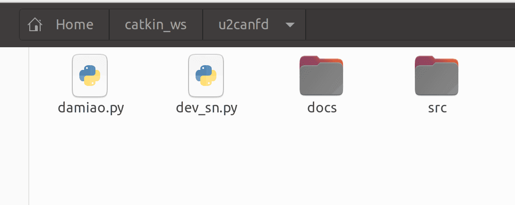Click the house icon in the path bar
This screenshot has width=515, height=205.
[x=35, y=25]
